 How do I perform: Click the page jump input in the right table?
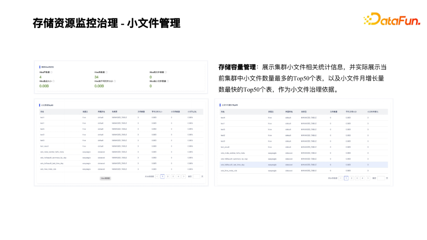(381, 178)
